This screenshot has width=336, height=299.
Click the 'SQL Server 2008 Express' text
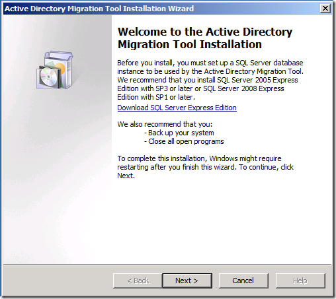pos(243,88)
